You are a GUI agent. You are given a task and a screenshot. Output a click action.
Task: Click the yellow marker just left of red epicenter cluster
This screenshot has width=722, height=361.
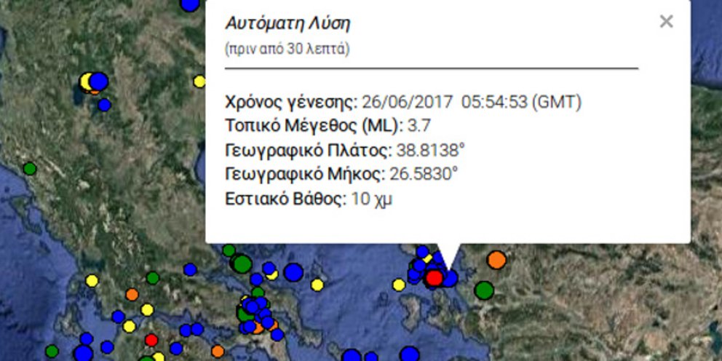(399, 285)
